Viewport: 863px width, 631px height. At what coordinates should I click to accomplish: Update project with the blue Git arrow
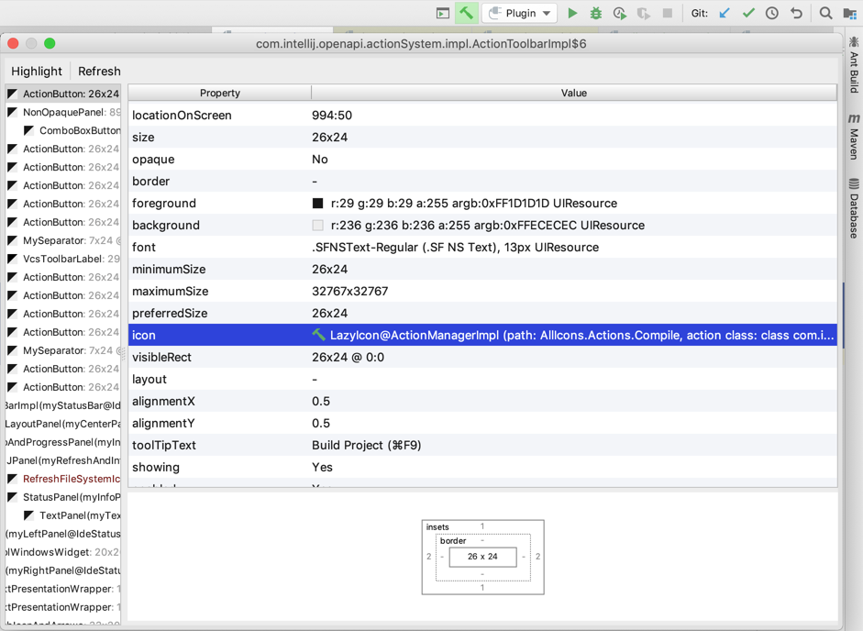[x=725, y=14]
